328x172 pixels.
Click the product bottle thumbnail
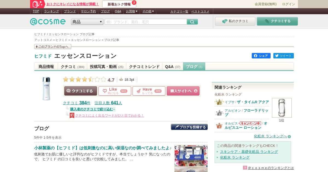coord(46,89)
